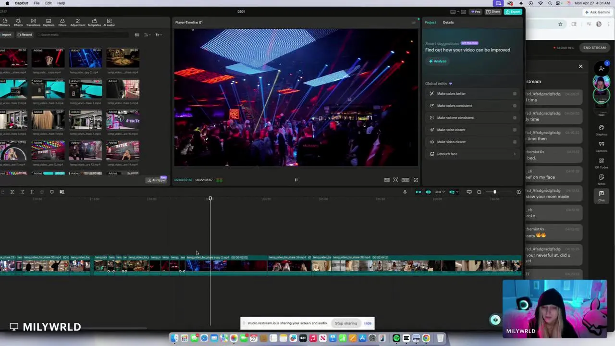Switch media view layout icon
The width and height of the screenshot is (615, 346).
[x=137, y=35]
